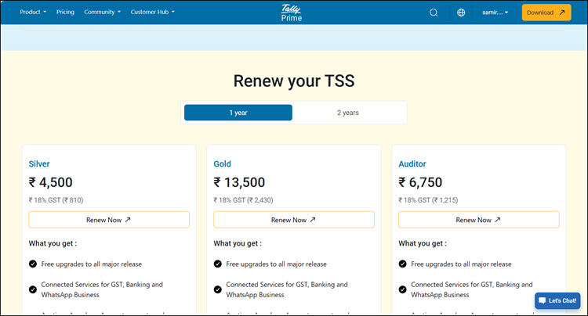Click the Tally Prime logo
Viewport: 588px width, 316px height.
pyautogui.click(x=292, y=13)
